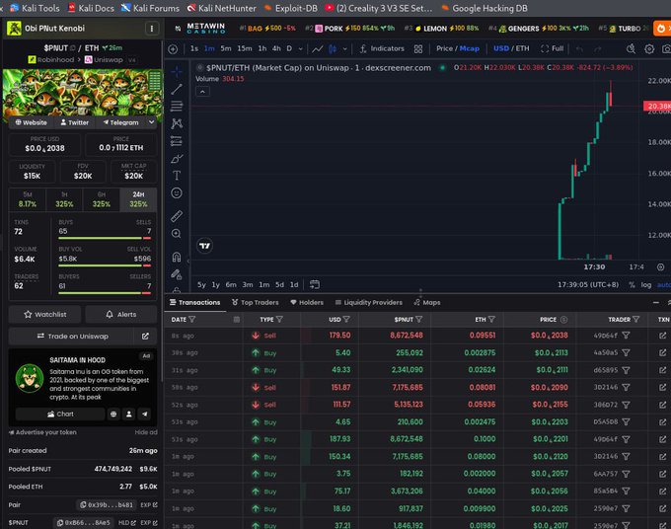Click the TradingView logo on chart
Viewport: 671px width, 529px height.
204,246
